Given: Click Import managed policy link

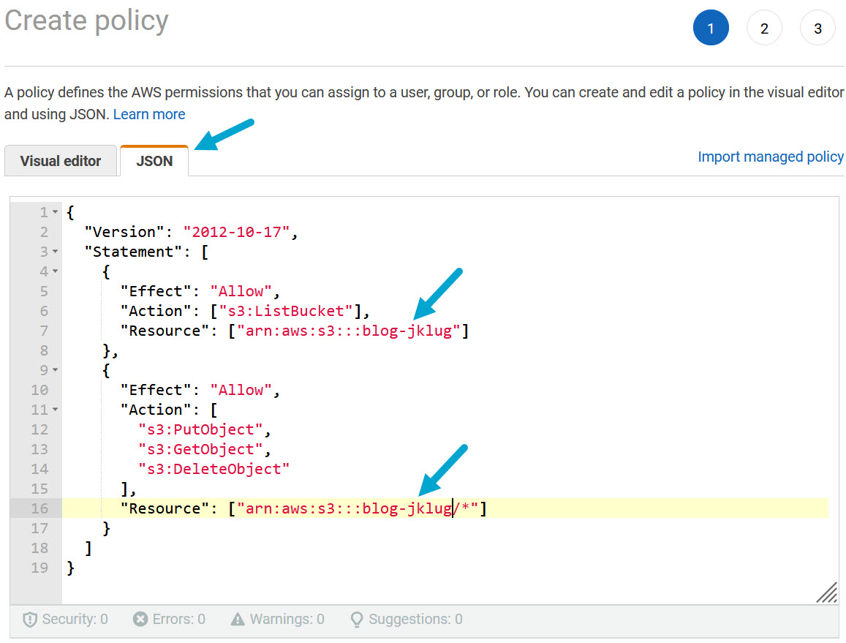Looking at the screenshot, I should tap(771, 157).
